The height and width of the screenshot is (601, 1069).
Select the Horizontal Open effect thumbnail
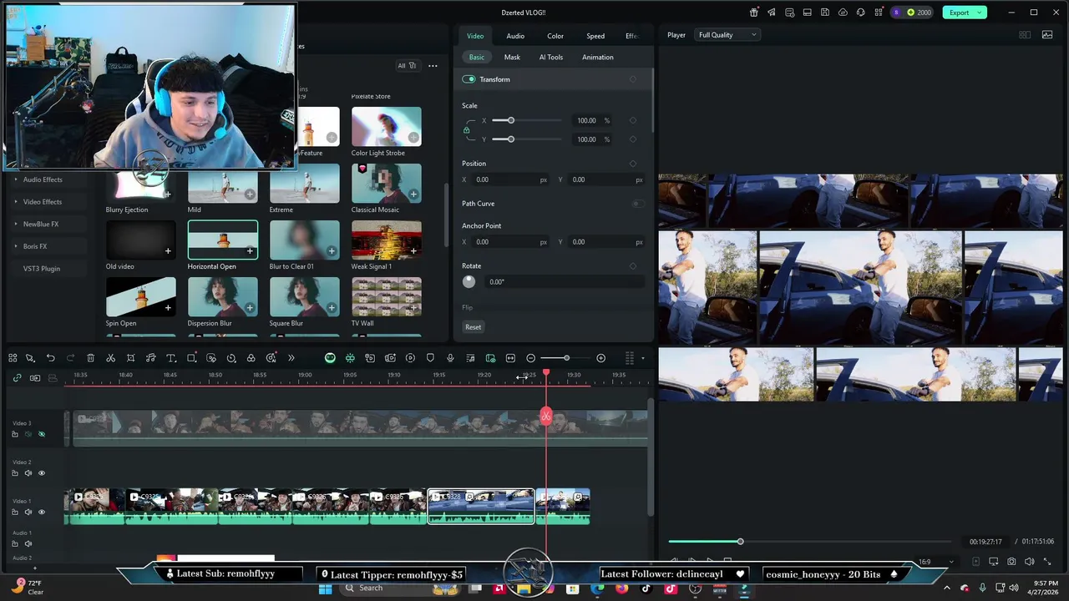click(x=223, y=240)
